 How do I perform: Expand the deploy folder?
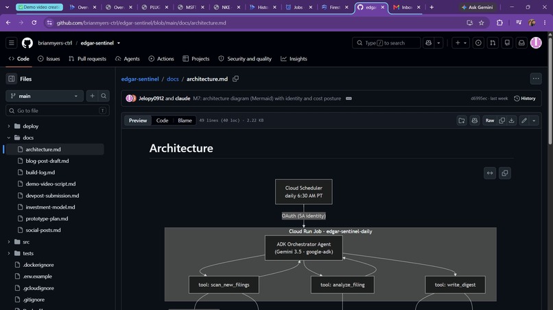tap(9, 126)
